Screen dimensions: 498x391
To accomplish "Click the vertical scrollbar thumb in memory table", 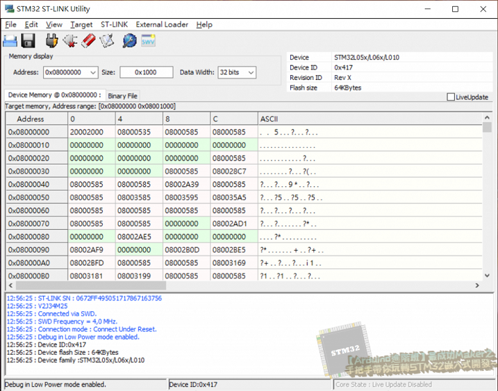I will 487,127.
